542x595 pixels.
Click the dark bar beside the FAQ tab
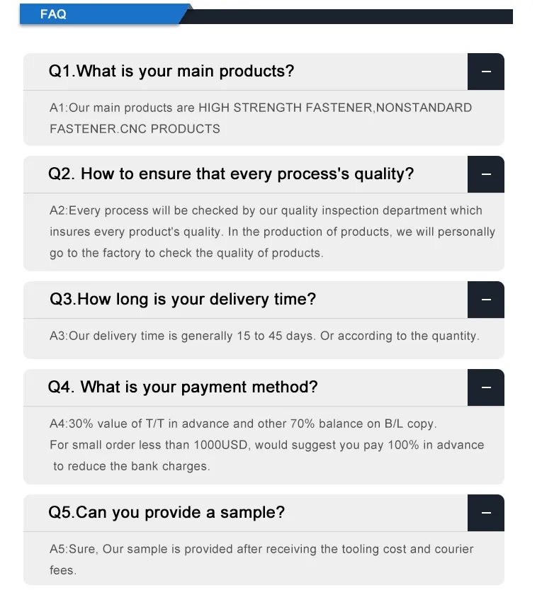click(x=354, y=16)
